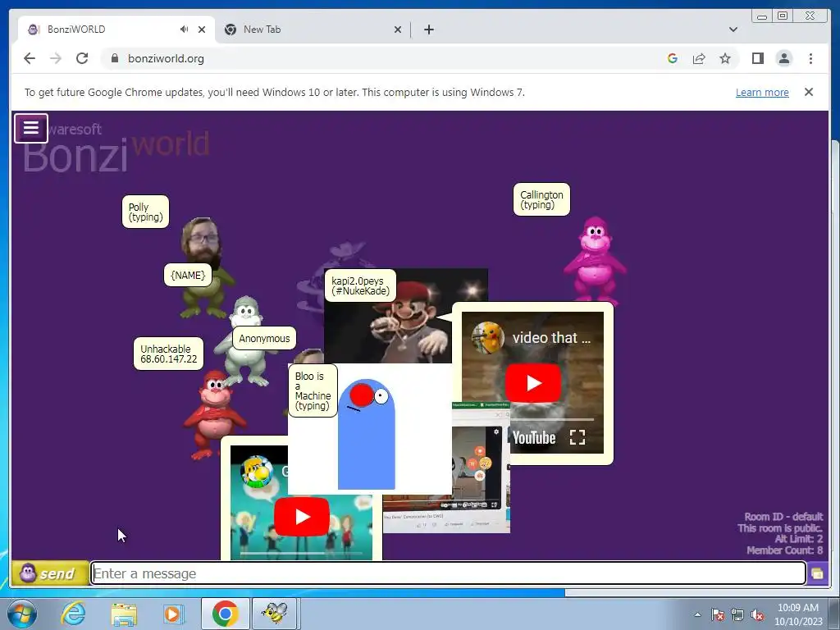This screenshot has height=630, width=840.
Task: Go back to previous page
Action: pyautogui.click(x=30, y=58)
